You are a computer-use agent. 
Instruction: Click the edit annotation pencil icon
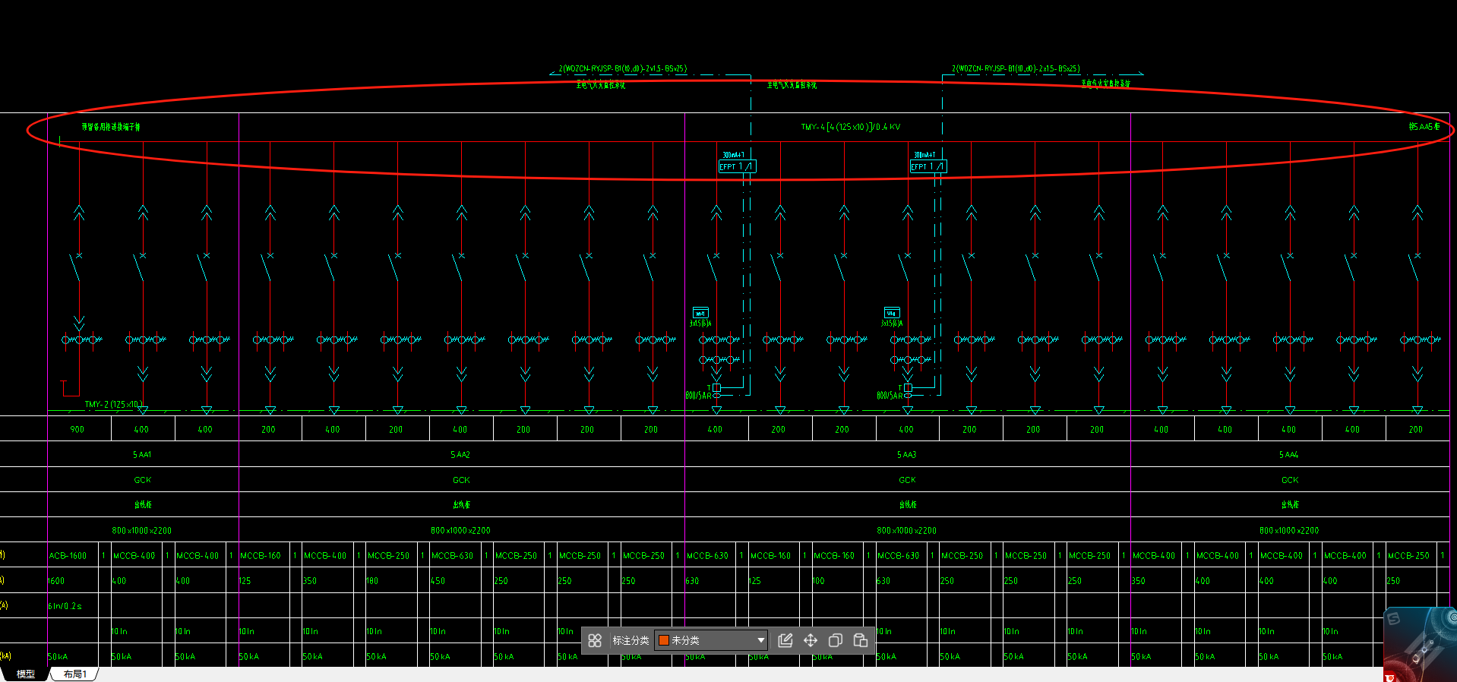(x=785, y=640)
